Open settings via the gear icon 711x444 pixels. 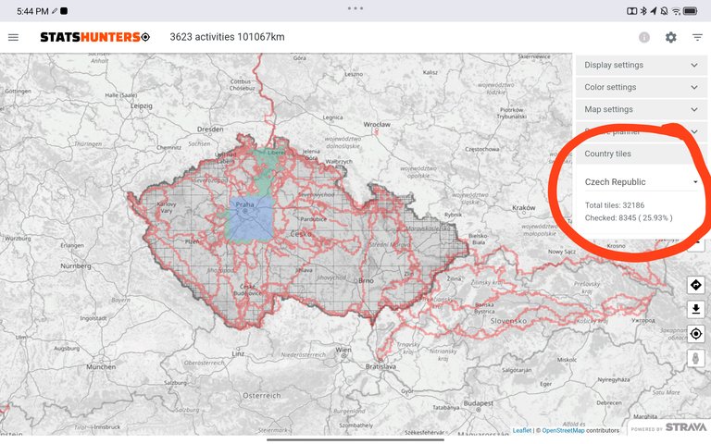click(670, 37)
